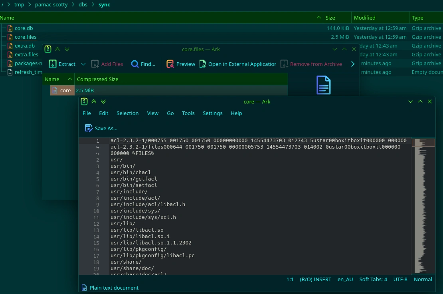Select core.db in the file manager
Screen dimensions: 443x294
(24, 28)
